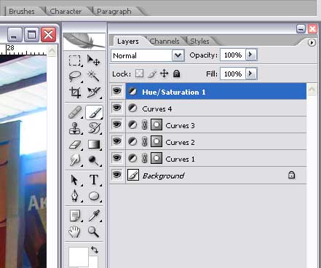Screen dimensions: 321x268
Task: Choose the Eraser tool
Action: pyautogui.click(x=75, y=145)
